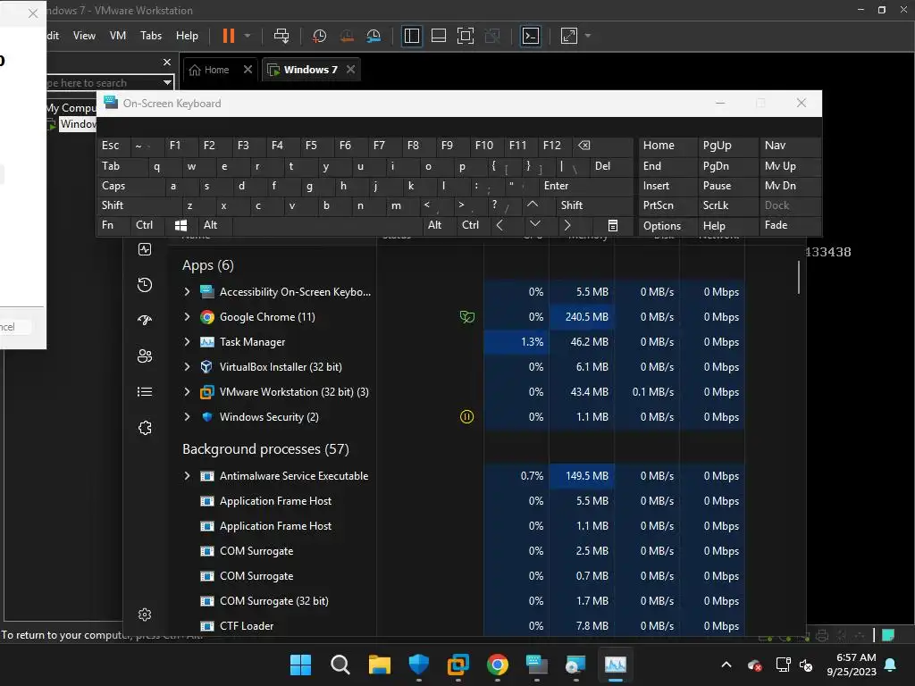Click Help key on On-Screen Keyboard

coord(727,225)
